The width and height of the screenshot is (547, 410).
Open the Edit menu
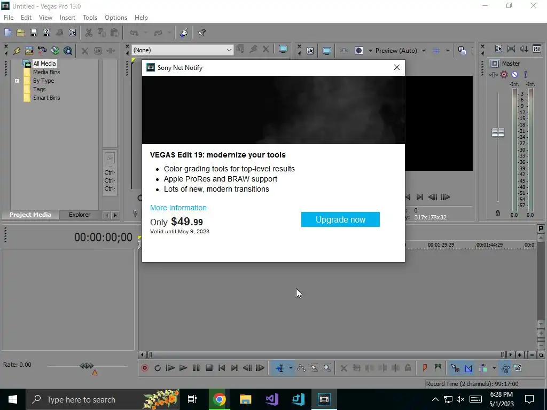pos(26,18)
